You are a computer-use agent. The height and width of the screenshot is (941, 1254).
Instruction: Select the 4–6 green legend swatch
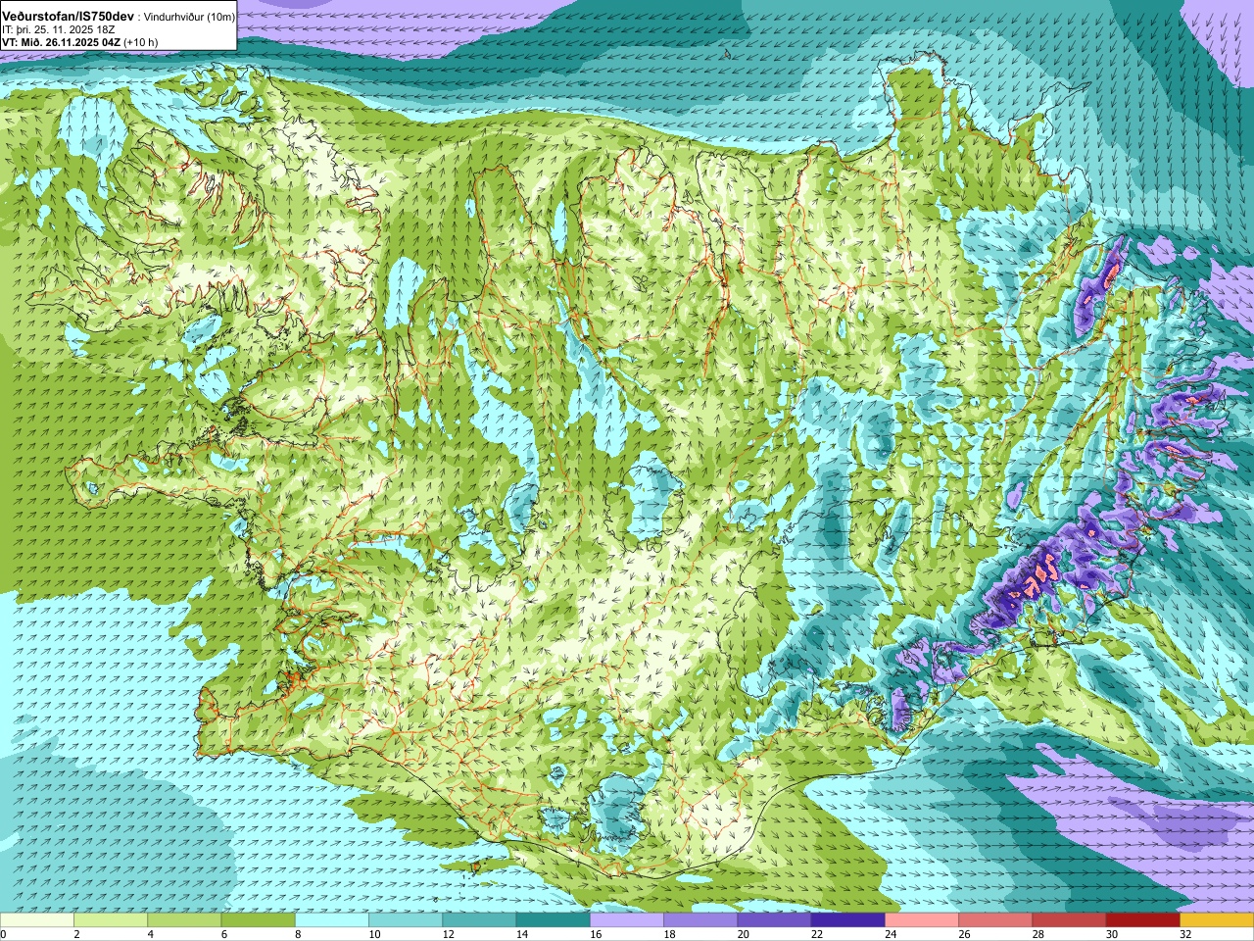(x=184, y=920)
